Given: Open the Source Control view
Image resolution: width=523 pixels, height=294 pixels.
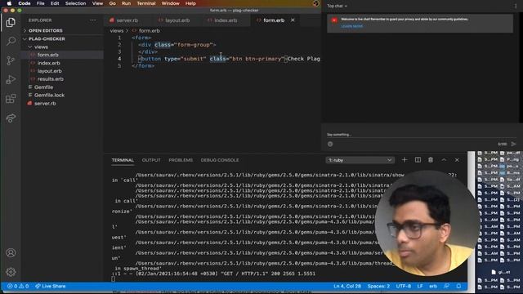Looking at the screenshot, I should click(x=11, y=60).
